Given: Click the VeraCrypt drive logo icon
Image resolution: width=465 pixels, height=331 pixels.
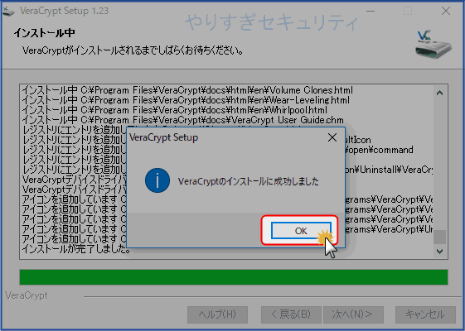Looking at the screenshot, I should pos(434,44).
